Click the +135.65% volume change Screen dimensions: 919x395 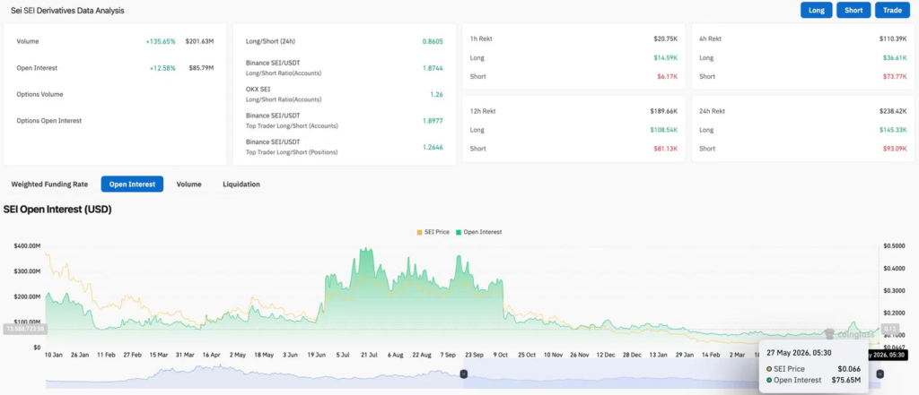pyautogui.click(x=161, y=41)
